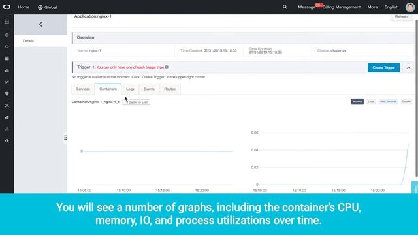Viewport: 418px width, 235px height.
Task: Switch to the Services tab
Action: tap(83, 89)
